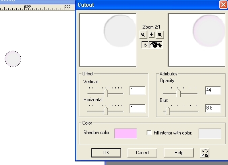Click the zoom in magnifier icon
This screenshot has width=228, height=165.
coord(160,35)
